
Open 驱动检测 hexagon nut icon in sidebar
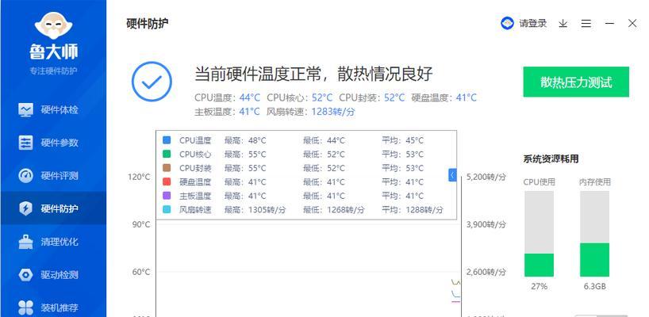coord(25,275)
